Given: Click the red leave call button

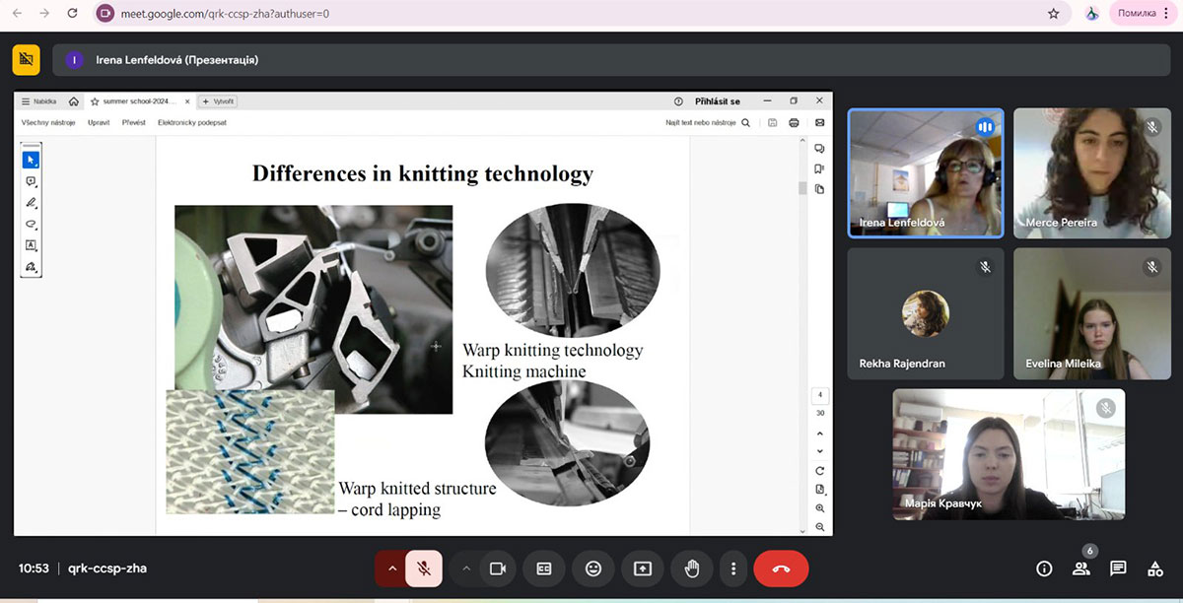Looking at the screenshot, I should click(x=781, y=569).
